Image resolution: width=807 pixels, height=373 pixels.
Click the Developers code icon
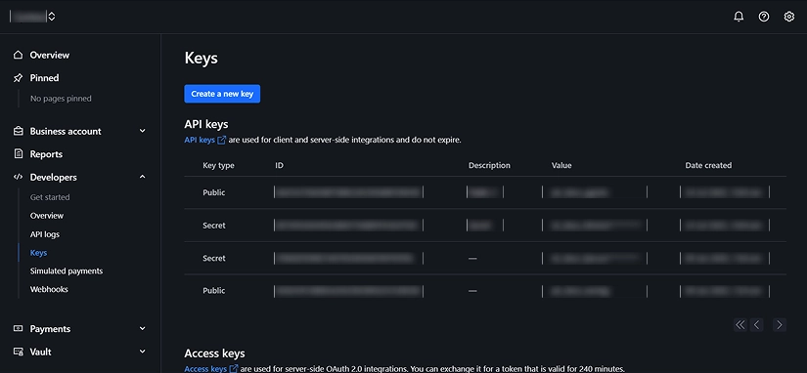click(18, 177)
